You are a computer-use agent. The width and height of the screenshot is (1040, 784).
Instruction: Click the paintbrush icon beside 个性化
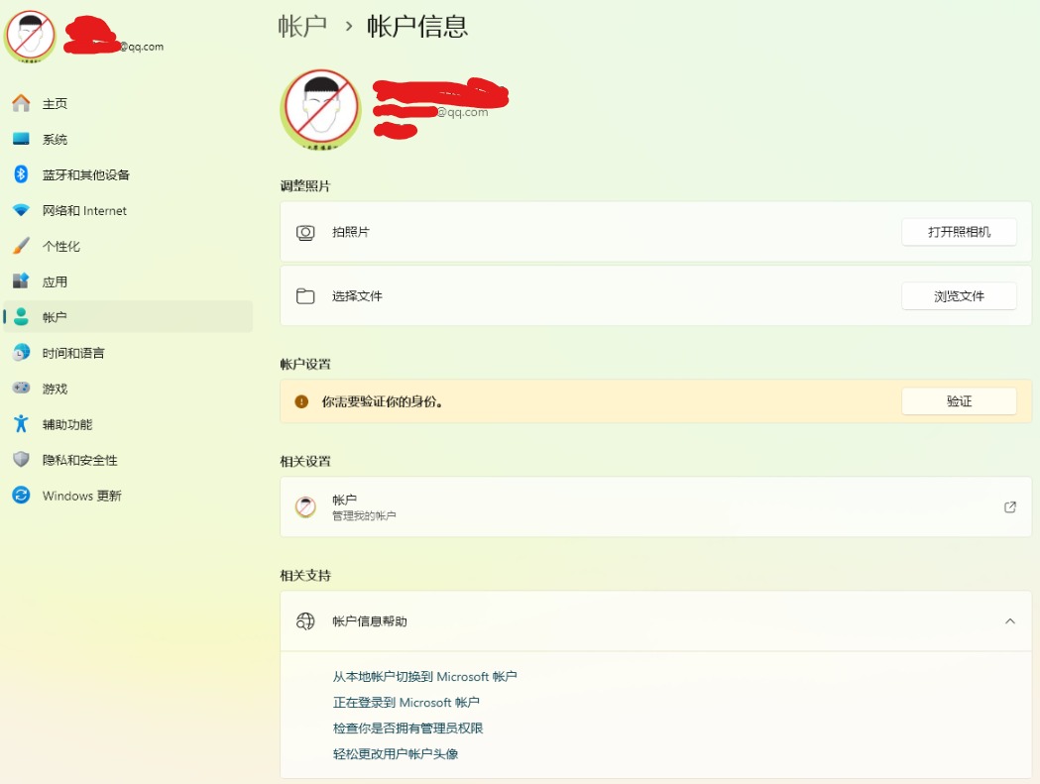click(x=21, y=246)
